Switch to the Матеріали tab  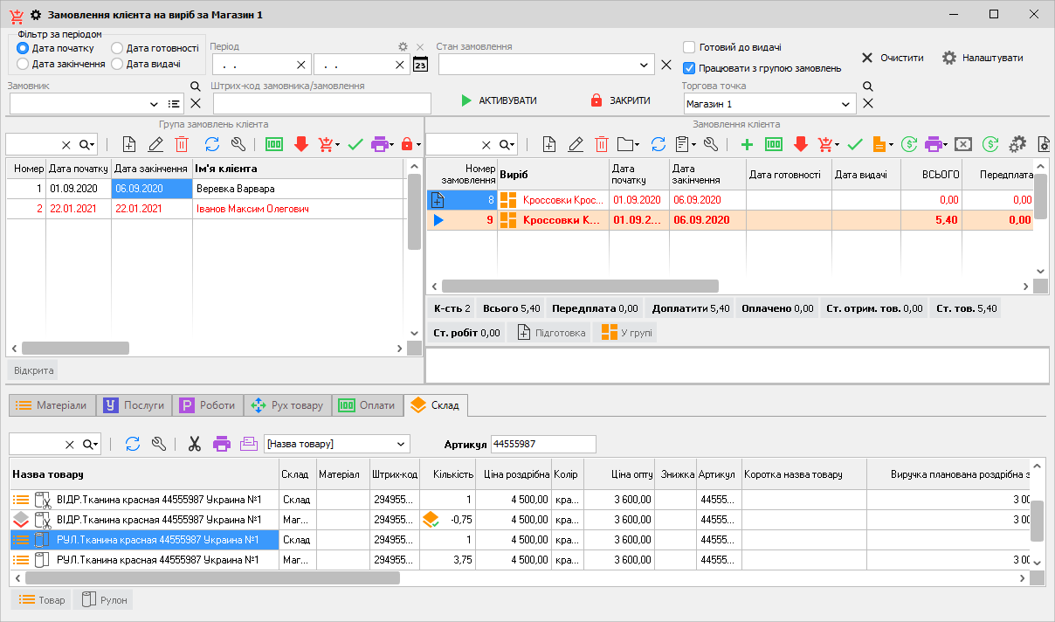click(x=52, y=405)
